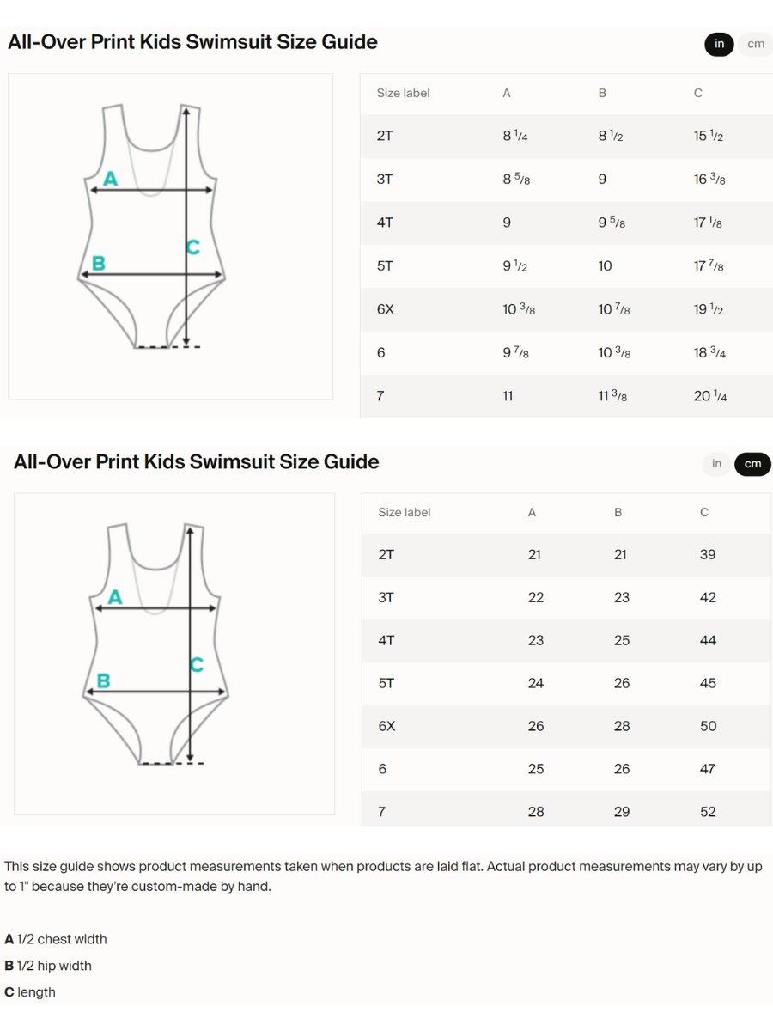Select the 6X row in inches table
This screenshot has height=1031, width=773.
(x=566, y=309)
